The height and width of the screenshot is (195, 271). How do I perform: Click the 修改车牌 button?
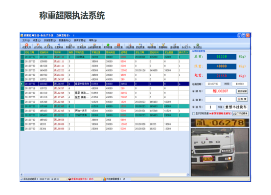(x=242, y=91)
